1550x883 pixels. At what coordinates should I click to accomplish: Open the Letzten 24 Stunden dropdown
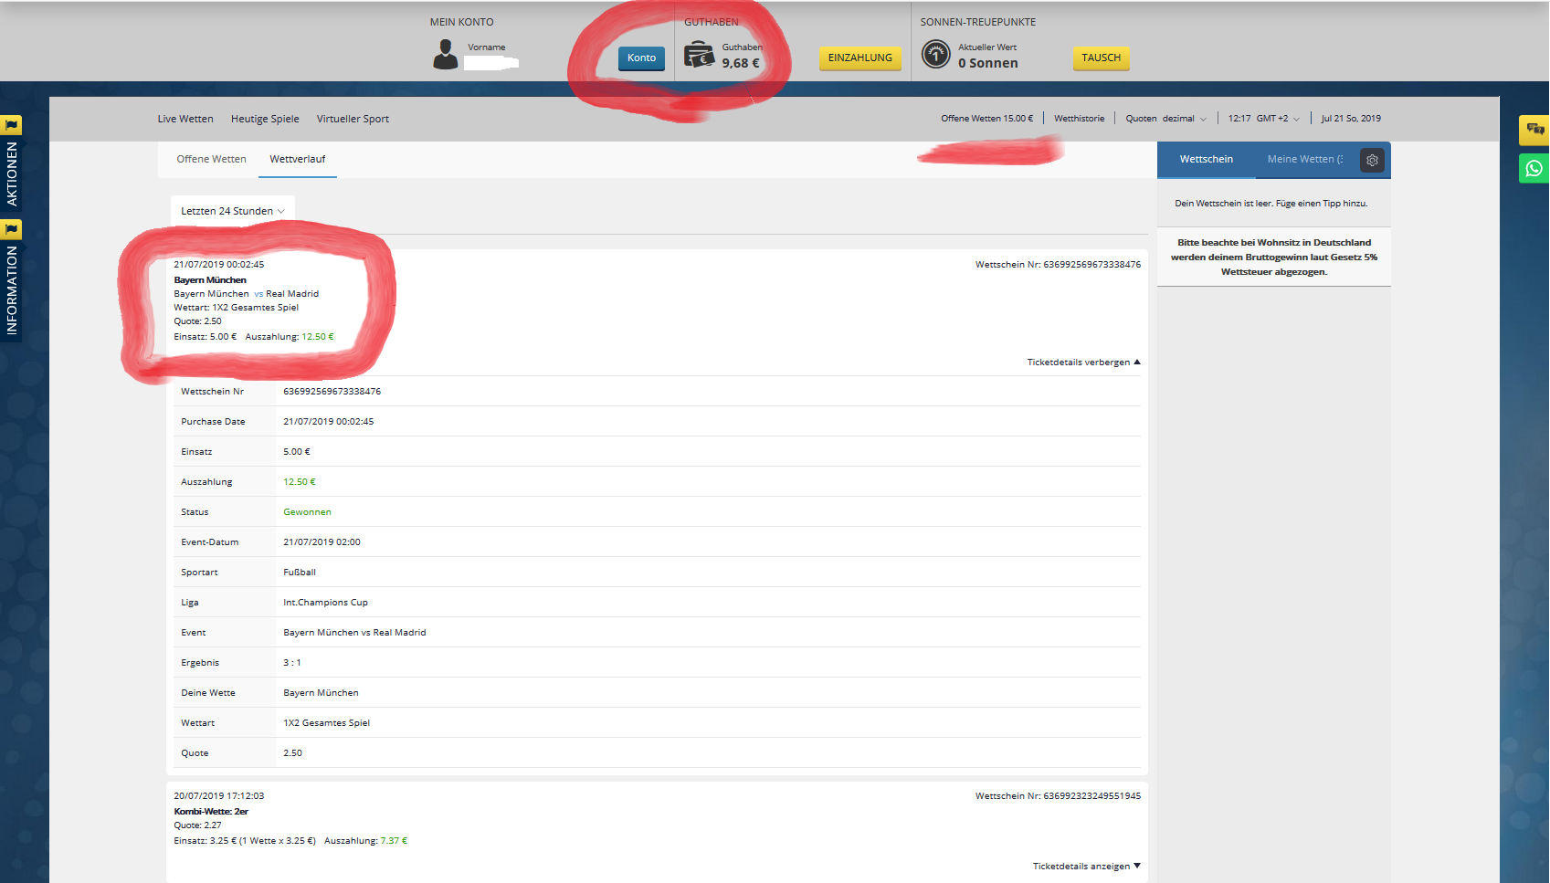(232, 211)
